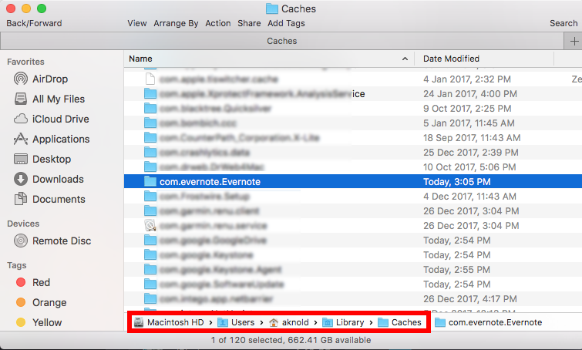Toggle sort direction arrow in Name column
The height and width of the screenshot is (350, 582).
(405, 59)
